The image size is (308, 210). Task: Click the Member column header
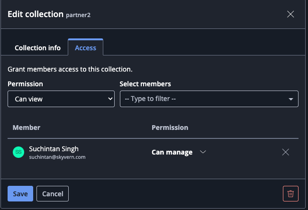(x=27, y=128)
